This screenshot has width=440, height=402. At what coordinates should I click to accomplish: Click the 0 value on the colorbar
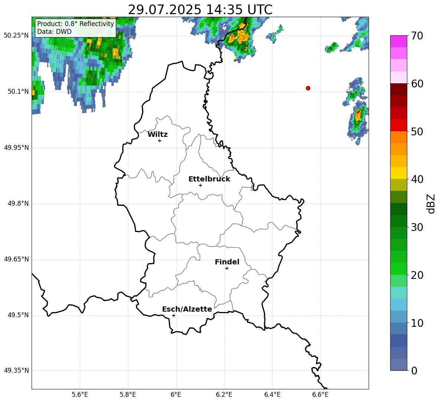[x=414, y=371]
